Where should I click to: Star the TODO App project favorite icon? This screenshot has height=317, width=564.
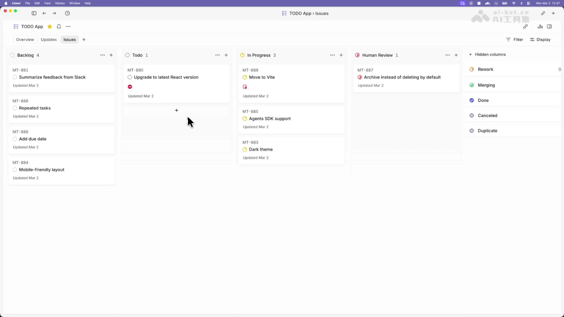[x=49, y=27]
